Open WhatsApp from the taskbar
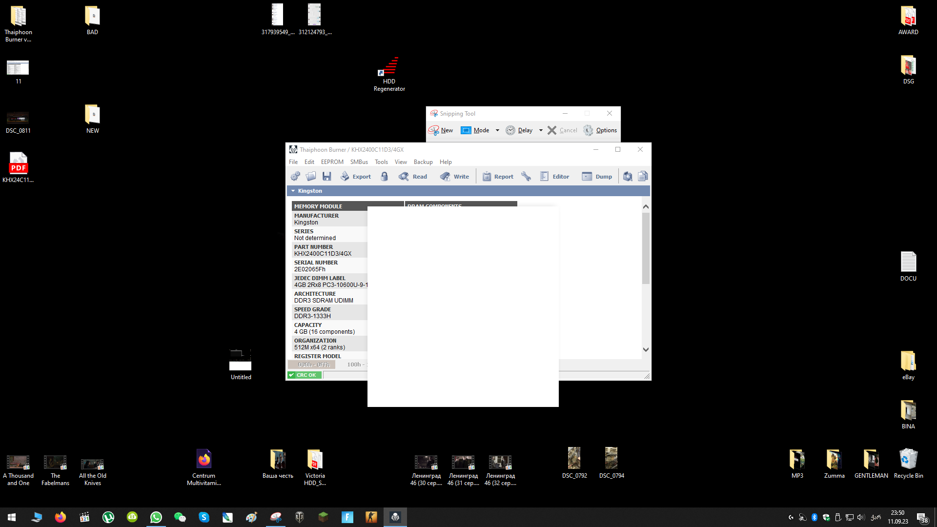937x527 pixels. [156, 517]
